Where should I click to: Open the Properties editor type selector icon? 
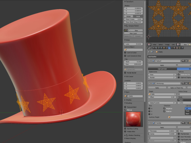(x=149, y=48)
